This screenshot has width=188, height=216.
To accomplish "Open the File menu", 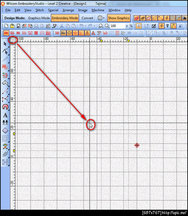I will [8, 10].
